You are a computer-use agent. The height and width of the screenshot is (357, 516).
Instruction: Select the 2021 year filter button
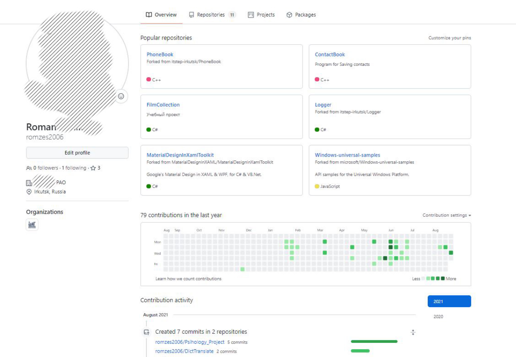tap(449, 302)
